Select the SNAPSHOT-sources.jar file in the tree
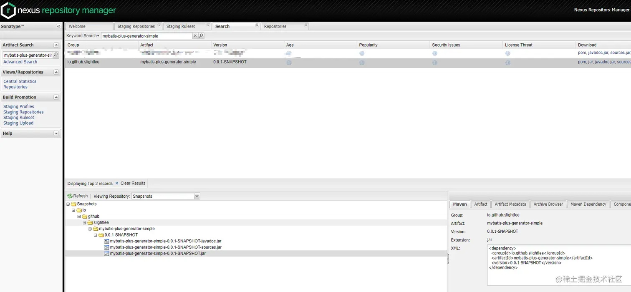The width and height of the screenshot is (631, 292). 166,247
